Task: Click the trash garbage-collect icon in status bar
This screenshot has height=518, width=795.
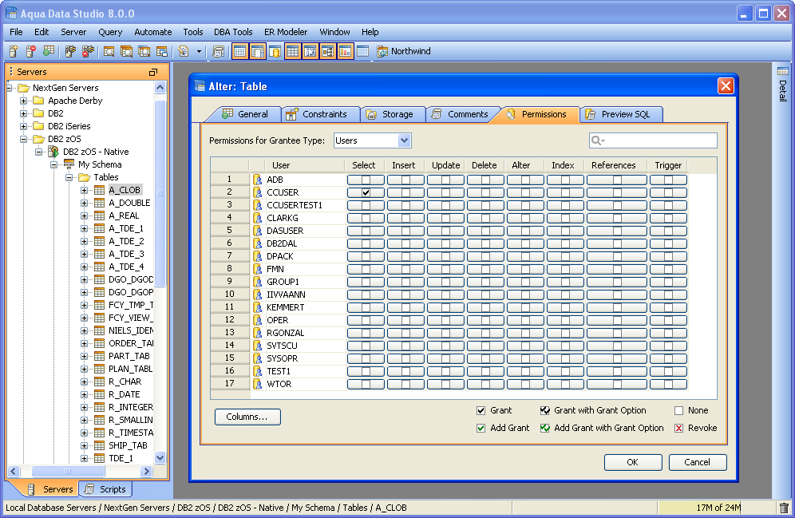Action: coord(784,508)
